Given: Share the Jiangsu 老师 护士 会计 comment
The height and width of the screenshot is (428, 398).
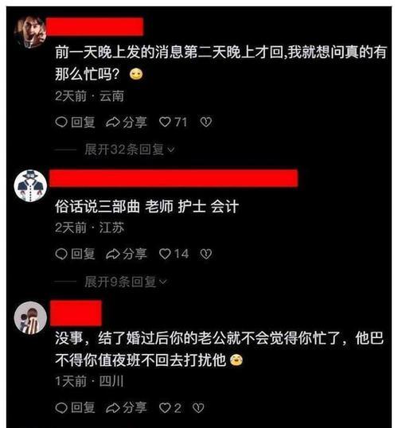Looking at the screenshot, I should 127,254.
